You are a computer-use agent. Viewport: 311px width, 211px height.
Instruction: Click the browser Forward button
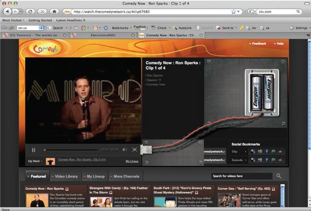[15, 12]
